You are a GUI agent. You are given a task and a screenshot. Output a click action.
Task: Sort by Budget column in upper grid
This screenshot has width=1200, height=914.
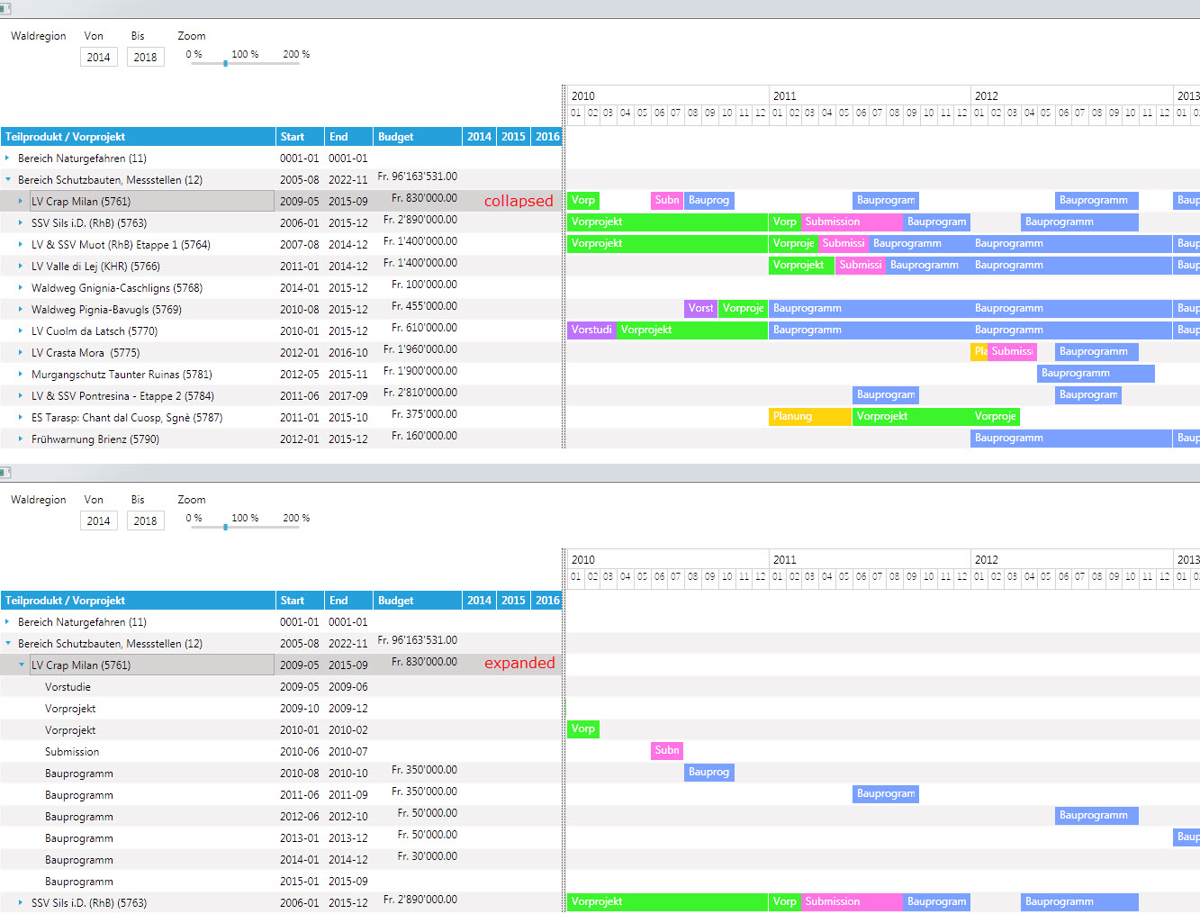pos(418,137)
